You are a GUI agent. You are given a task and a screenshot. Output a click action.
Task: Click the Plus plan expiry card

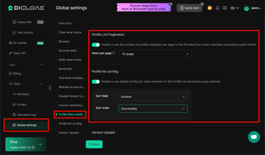pos(26,144)
